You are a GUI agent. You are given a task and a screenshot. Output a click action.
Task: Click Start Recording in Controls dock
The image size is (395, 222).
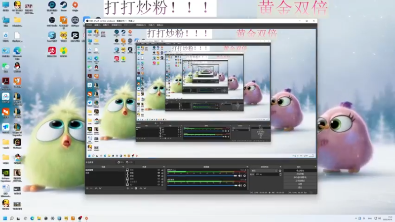[x=300, y=174]
